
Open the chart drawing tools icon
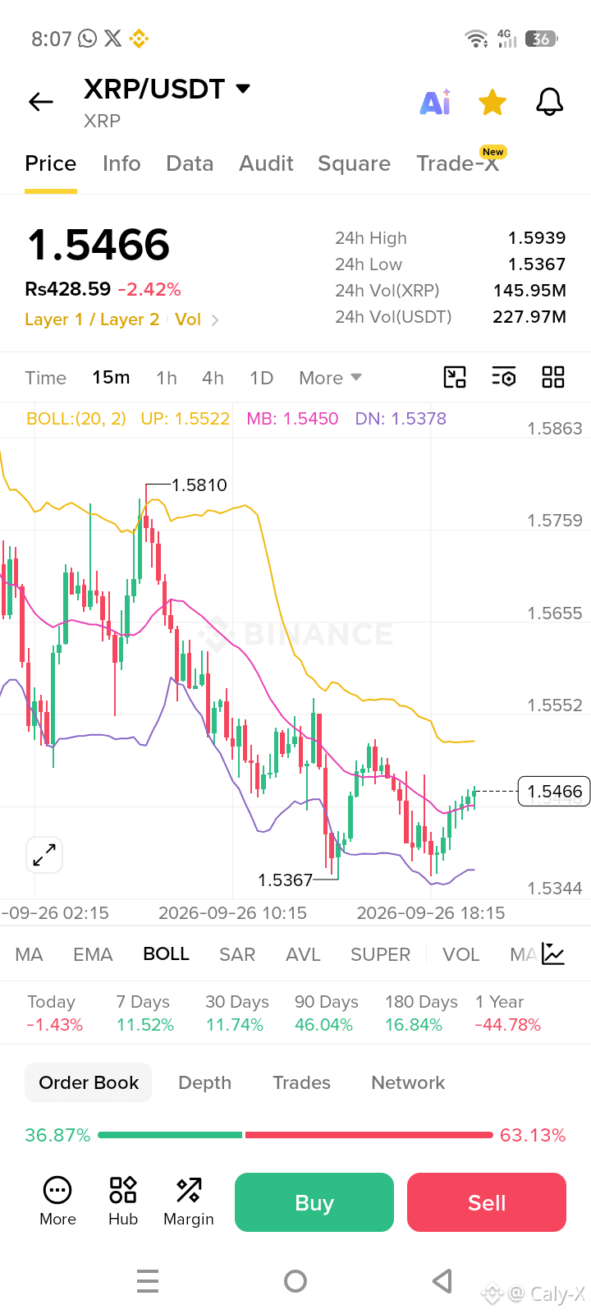click(455, 377)
